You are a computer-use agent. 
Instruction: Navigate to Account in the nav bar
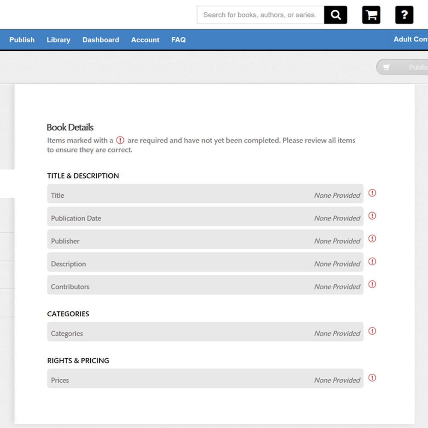(x=145, y=40)
